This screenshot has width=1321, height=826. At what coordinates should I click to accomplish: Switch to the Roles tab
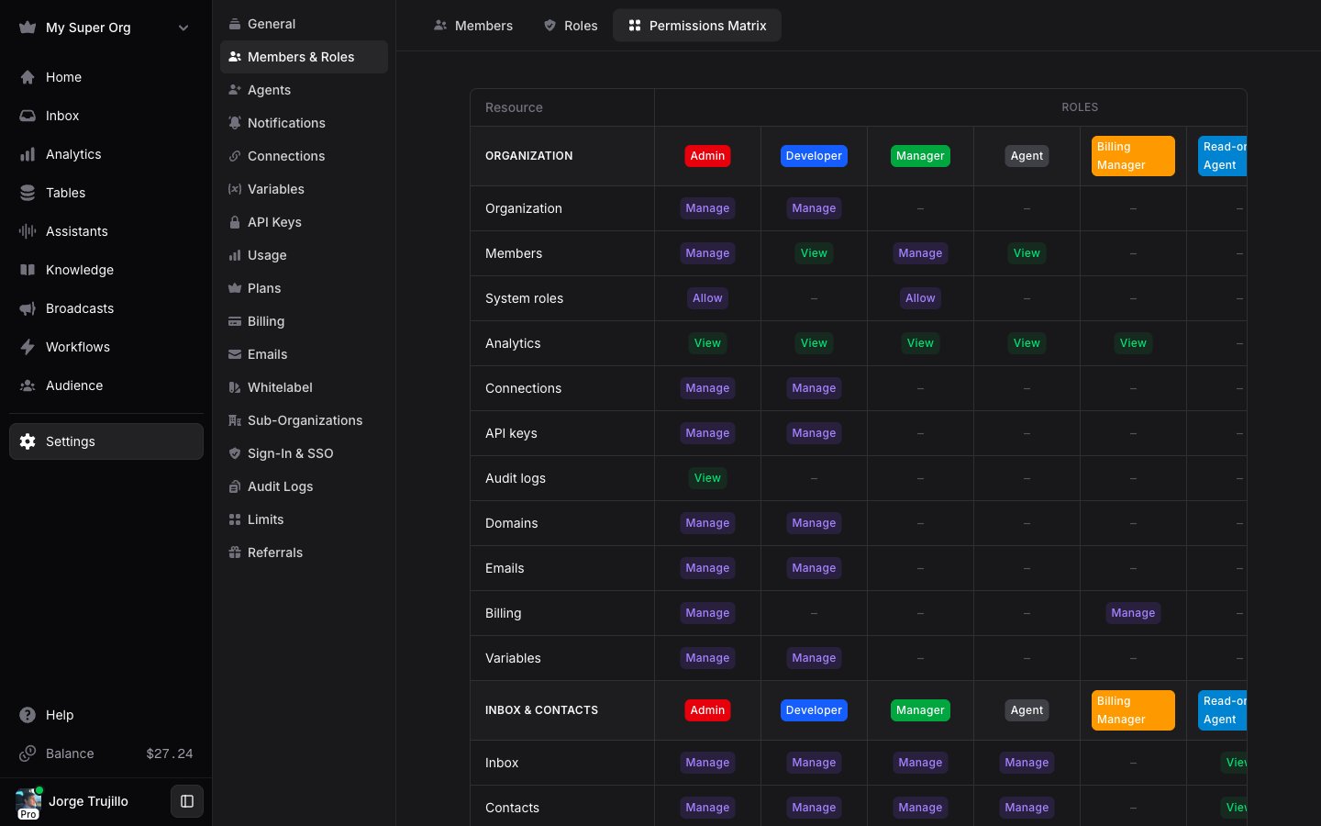(x=571, y=26)
